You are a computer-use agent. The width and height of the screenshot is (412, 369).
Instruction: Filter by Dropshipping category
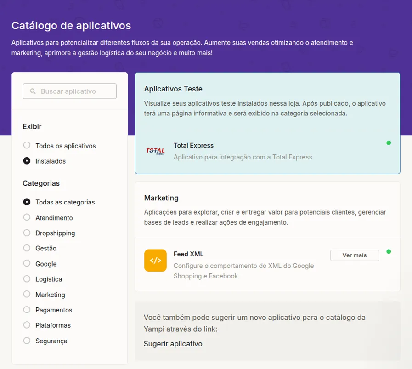coord(27,233)
